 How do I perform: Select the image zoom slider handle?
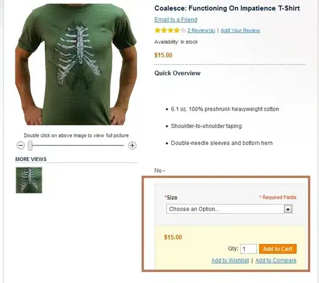[30, 146]
